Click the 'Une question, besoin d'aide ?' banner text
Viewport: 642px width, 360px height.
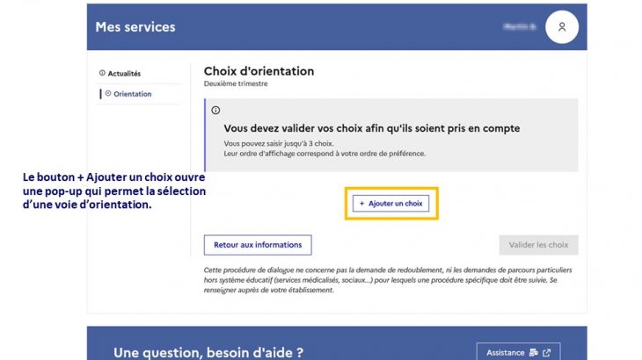[208, 353]
